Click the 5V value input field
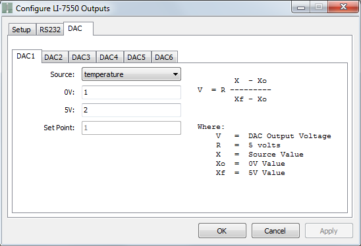The image size is (361, 246). (131, 110)
